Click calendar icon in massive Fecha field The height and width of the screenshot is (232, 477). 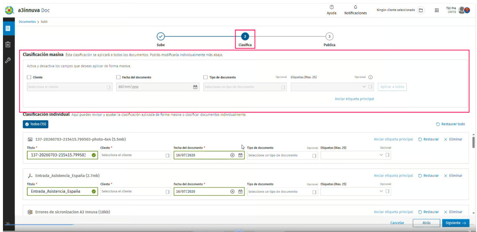pos(195,87)
